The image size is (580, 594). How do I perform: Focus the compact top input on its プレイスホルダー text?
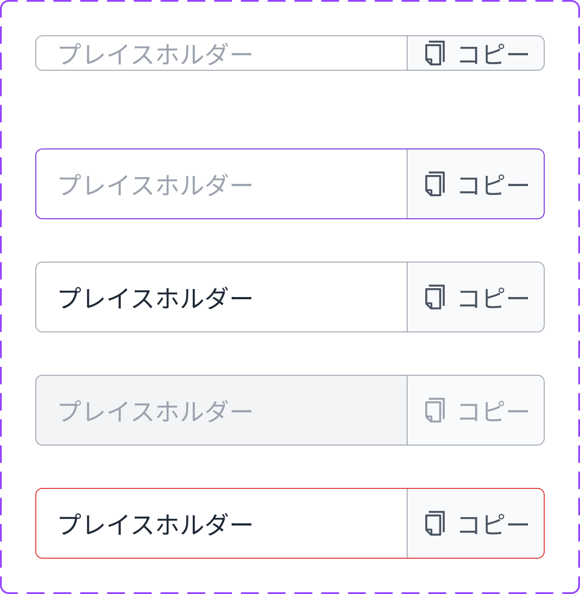pyautogui.click(x=155, y=54)
